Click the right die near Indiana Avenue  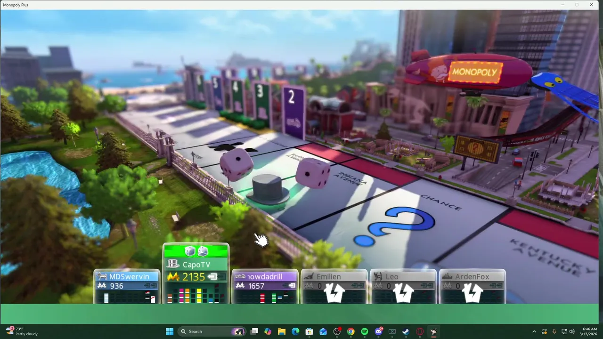coord(313,174)
